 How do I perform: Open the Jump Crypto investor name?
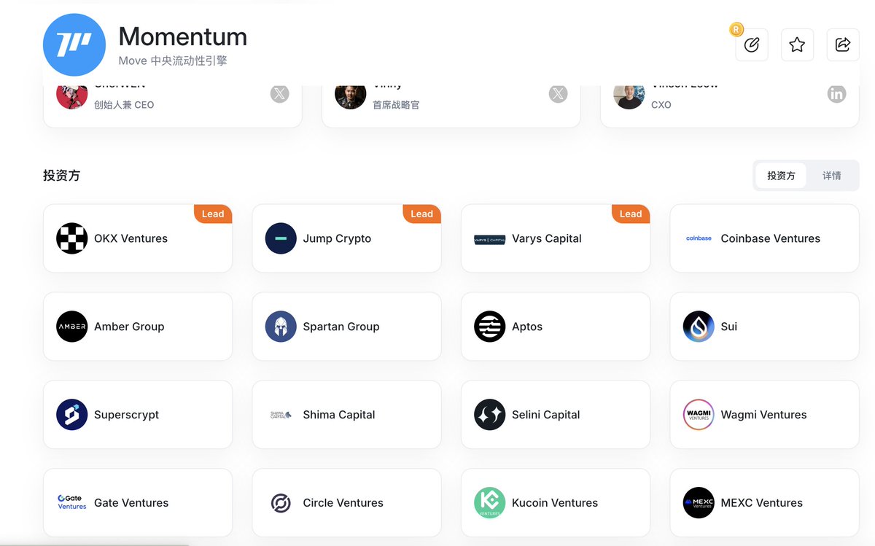point(337,238)
